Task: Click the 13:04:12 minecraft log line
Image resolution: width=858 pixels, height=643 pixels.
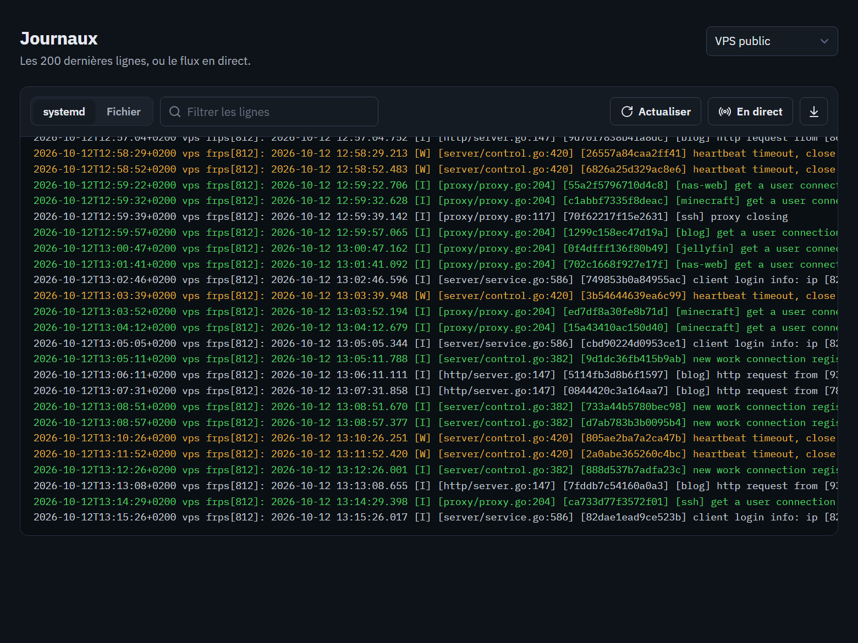Action: [x=435, y=328]
